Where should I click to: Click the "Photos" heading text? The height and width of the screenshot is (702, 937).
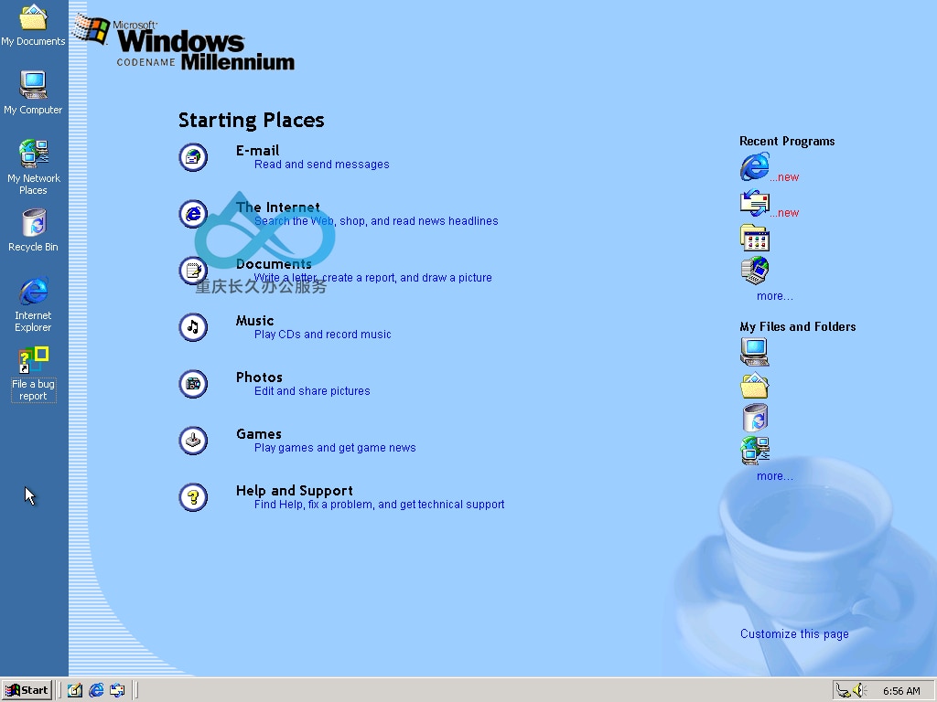259,378
